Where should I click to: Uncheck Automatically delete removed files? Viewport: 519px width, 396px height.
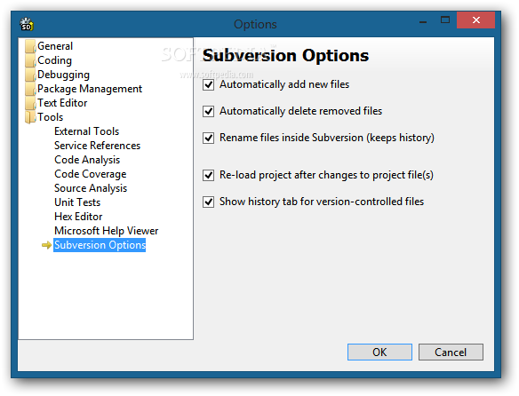(x=208, y=111)
